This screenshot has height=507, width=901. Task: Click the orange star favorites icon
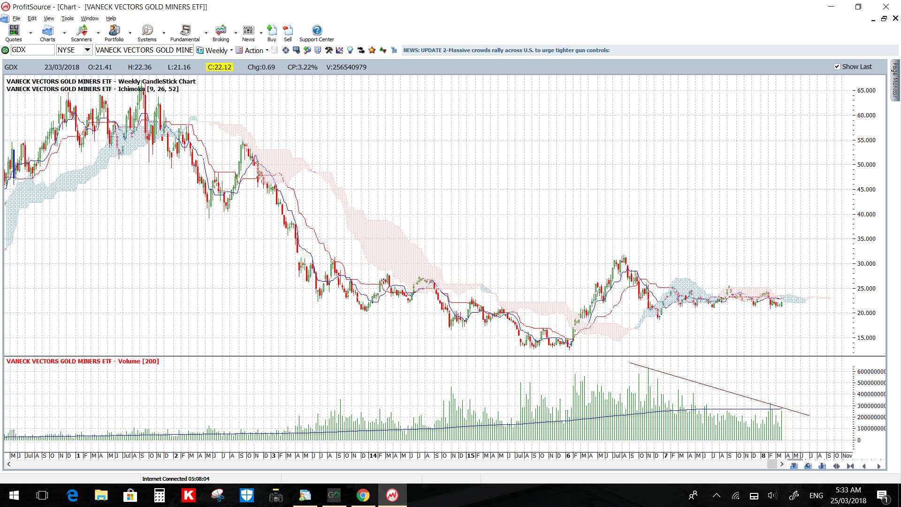pyautogui.click(x=372, y=50)
